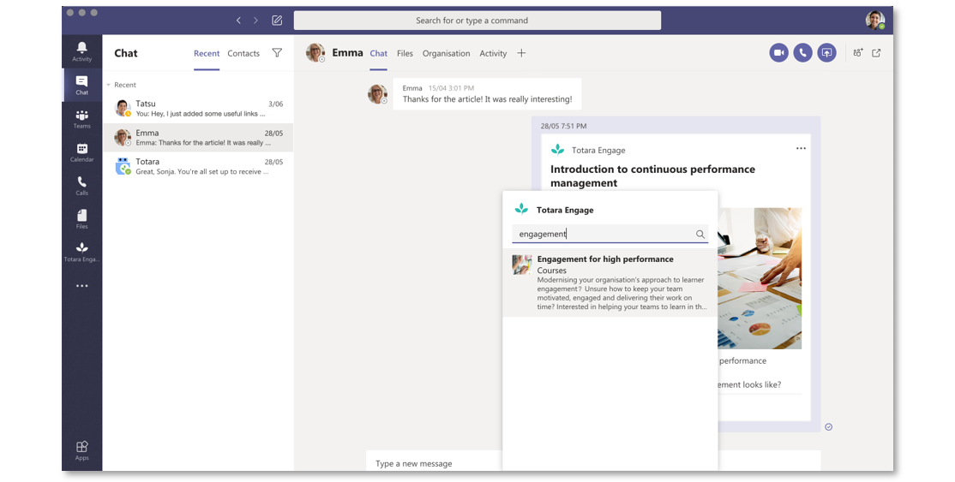Click the search magnifier in Totara Engage popup
The width and height of the screenshot is (955, 482).
[700, 234]
